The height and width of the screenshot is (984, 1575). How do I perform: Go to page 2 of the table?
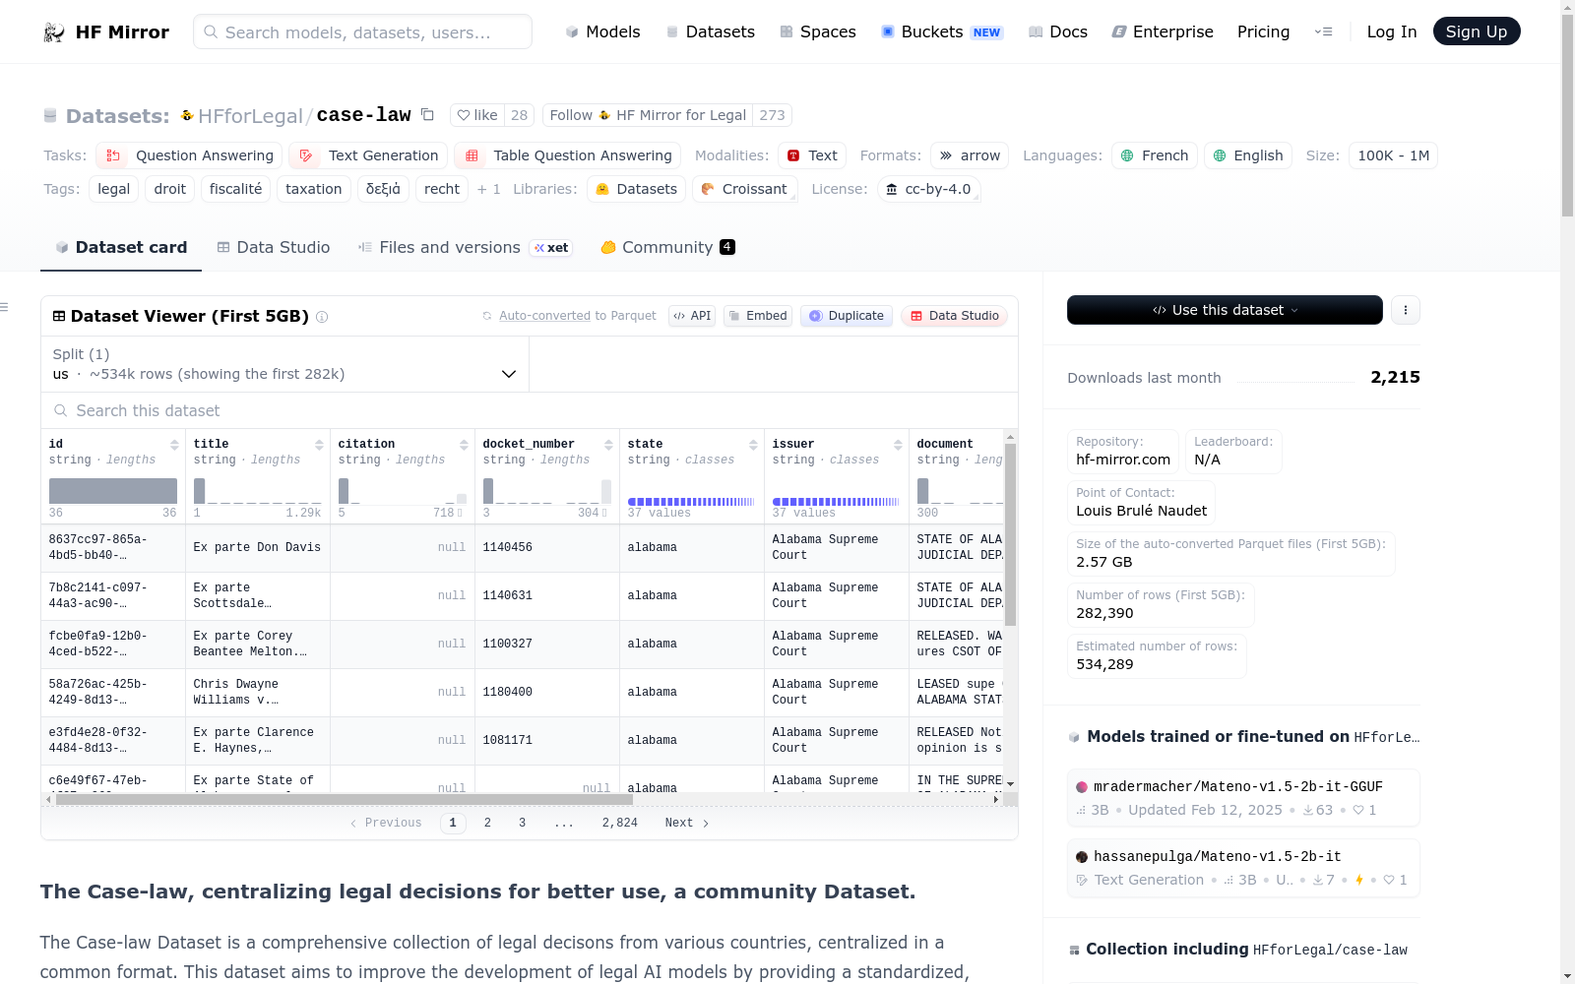(487, 823)
